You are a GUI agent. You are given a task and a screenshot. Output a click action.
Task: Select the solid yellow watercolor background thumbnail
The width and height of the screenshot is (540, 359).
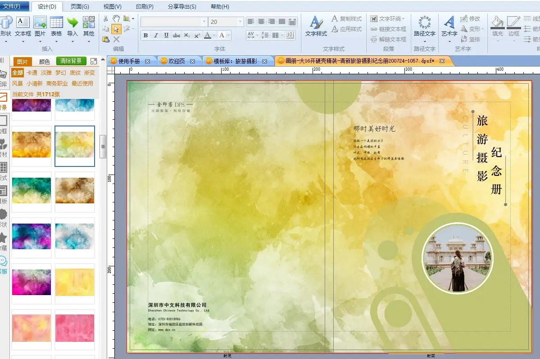75,283
